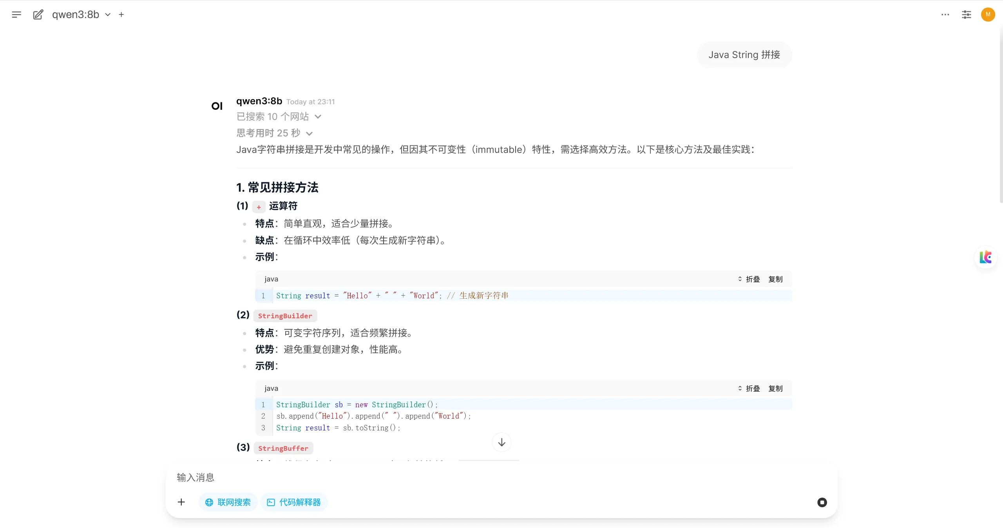Image resolution: width=1003 pixels, height=528 pixels.
Task: Start a new chat with the pencil icon
Action: coord(38,15)
